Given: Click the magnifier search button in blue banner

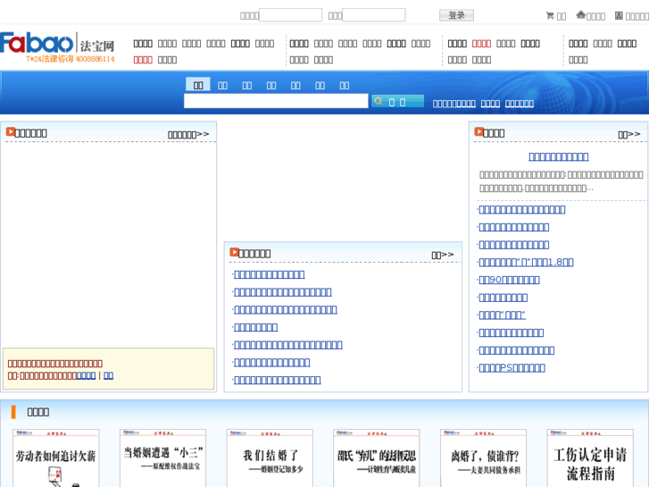Looking at the screenshot, I should 397,102.
